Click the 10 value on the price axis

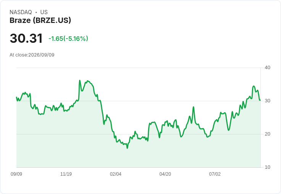tap(267, 167)
